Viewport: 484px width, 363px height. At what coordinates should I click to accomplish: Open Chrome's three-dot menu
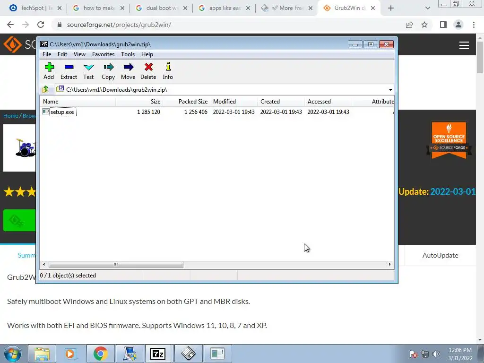pyautogui.click(x=474, y=25)
